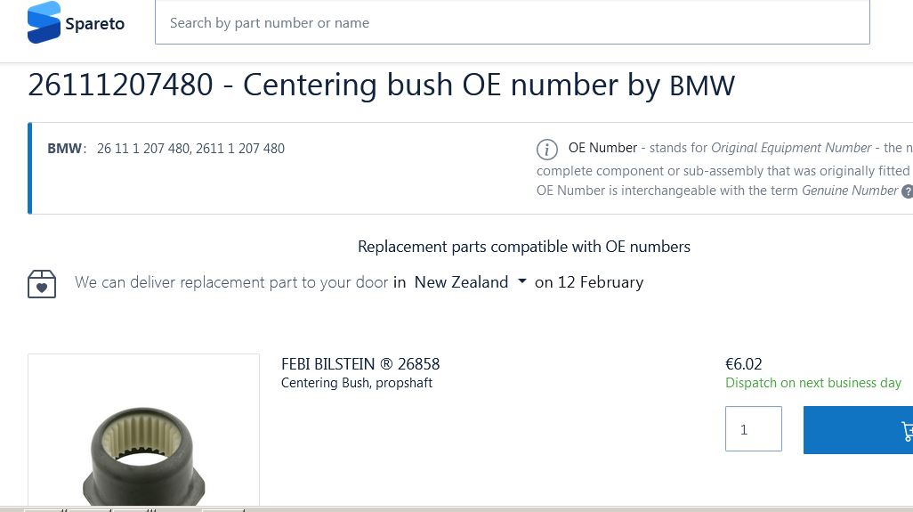This screenshot has width=913, height=512.
Task: Click the quantity input box showing 1
Action: click(754, 428)
